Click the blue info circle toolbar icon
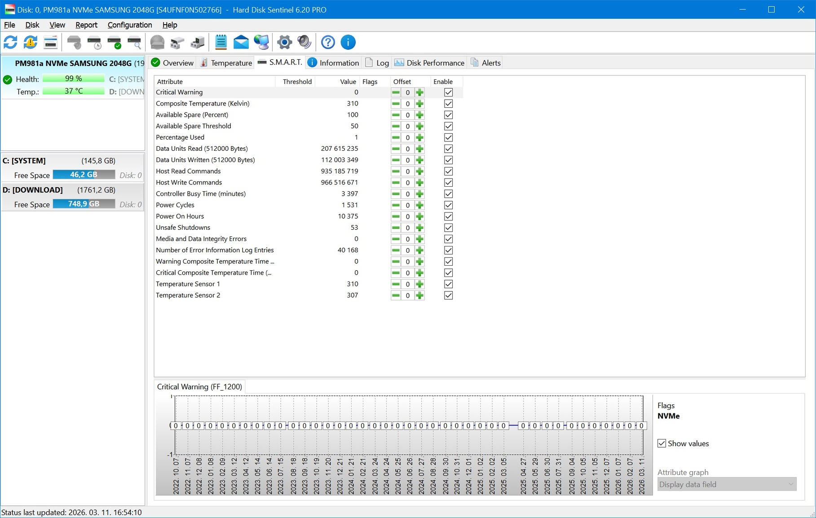Viewport: 816px width, 518px height. pyautogui.click(x=348, y=43)
